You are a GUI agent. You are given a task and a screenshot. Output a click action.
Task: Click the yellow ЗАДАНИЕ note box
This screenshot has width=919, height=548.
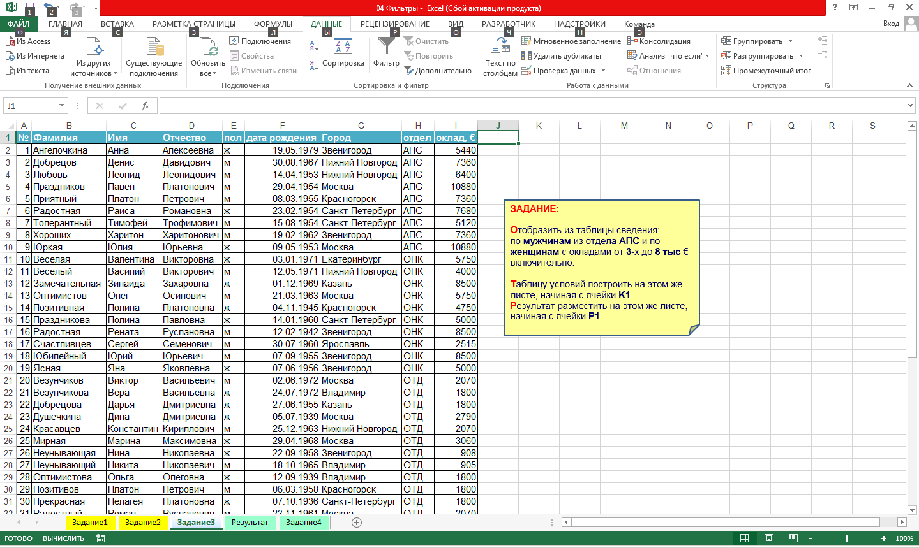pos(602,268)
